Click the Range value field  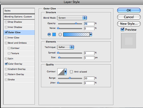89,78
